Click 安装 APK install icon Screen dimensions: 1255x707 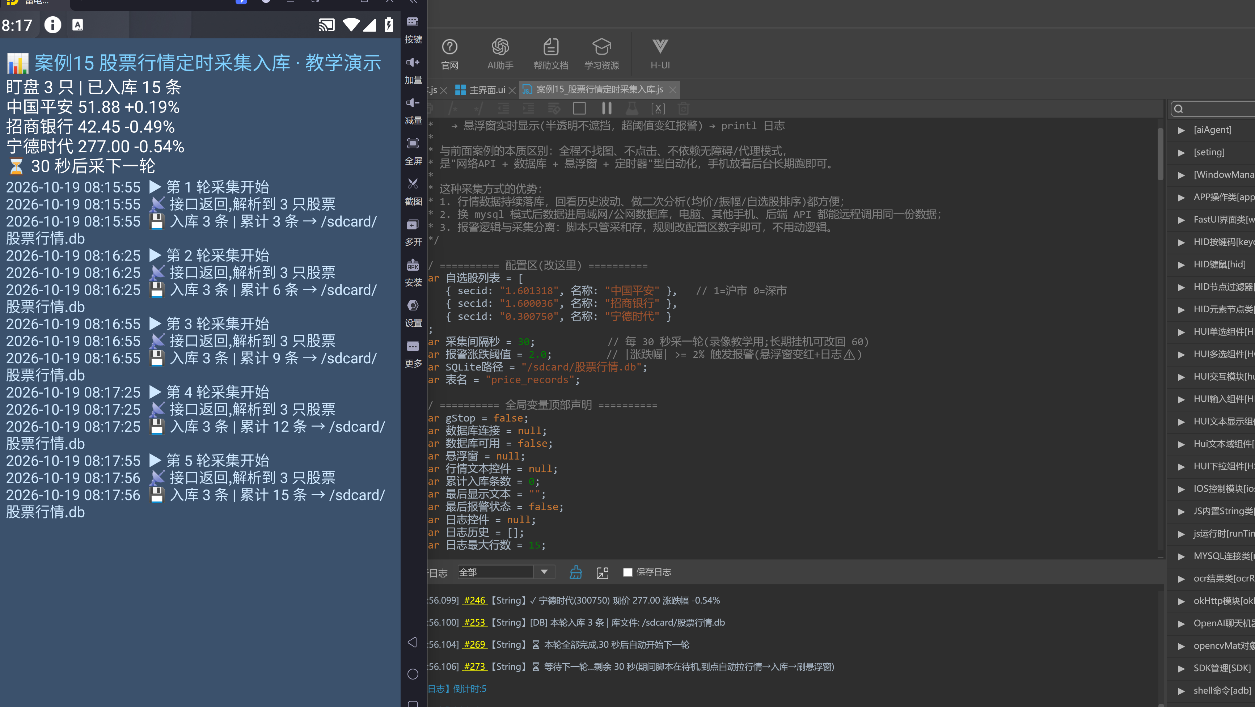(x=413, y=273)
